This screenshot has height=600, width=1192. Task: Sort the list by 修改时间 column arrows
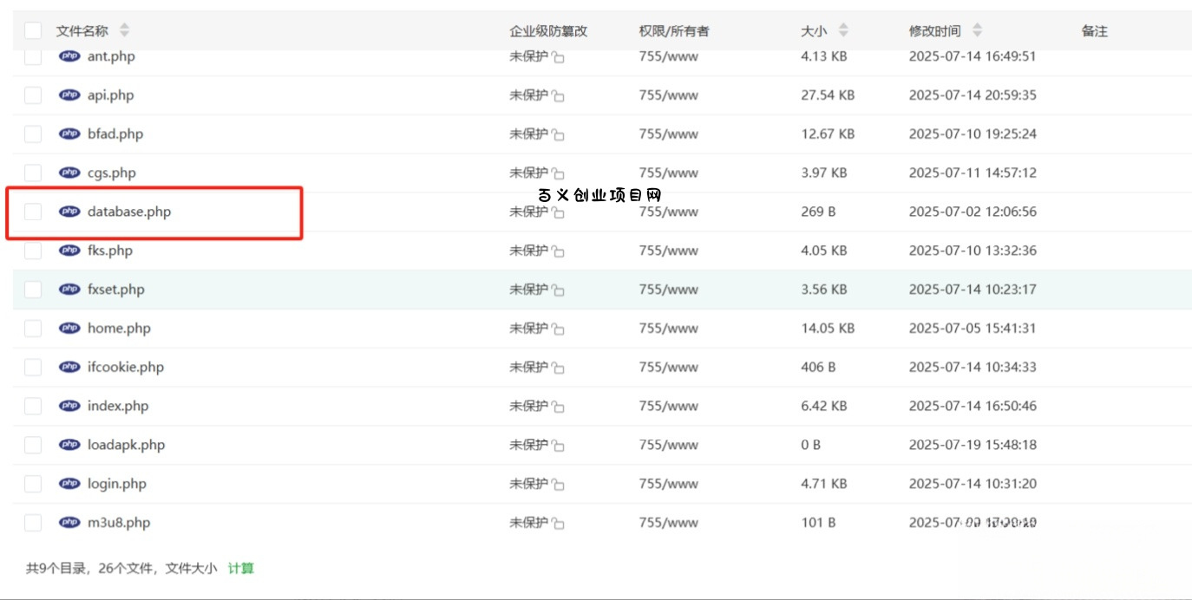pyautogui.click(x=977, y=31)
